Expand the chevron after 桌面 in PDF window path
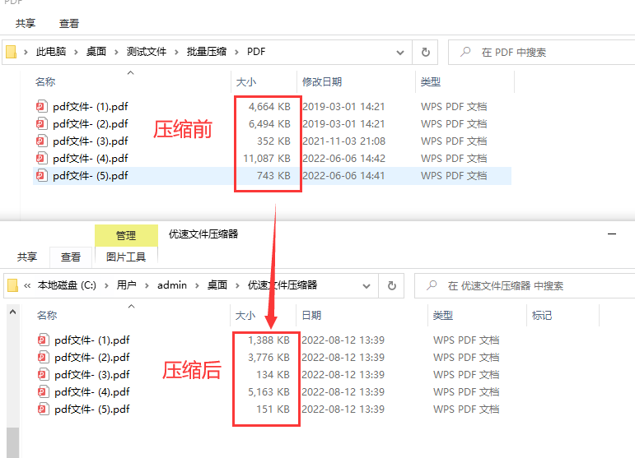Viewport: 635px width, 458px height. coord(116,52)
